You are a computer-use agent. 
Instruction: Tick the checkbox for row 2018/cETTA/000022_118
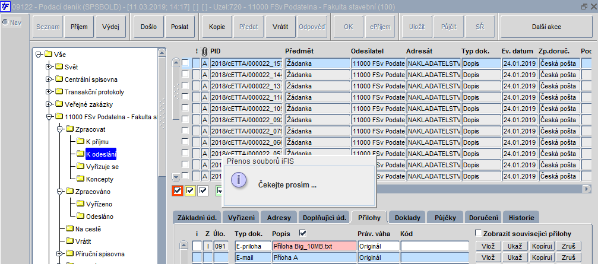(x=185, y=97)
